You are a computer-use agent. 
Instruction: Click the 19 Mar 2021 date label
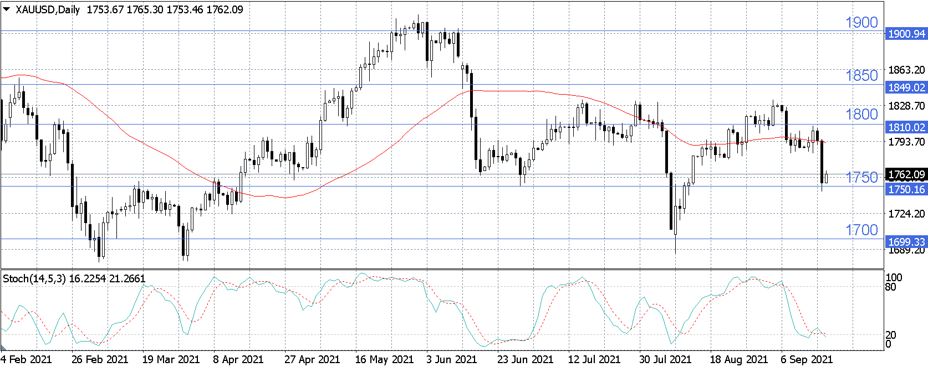click(x=171, y=359)
